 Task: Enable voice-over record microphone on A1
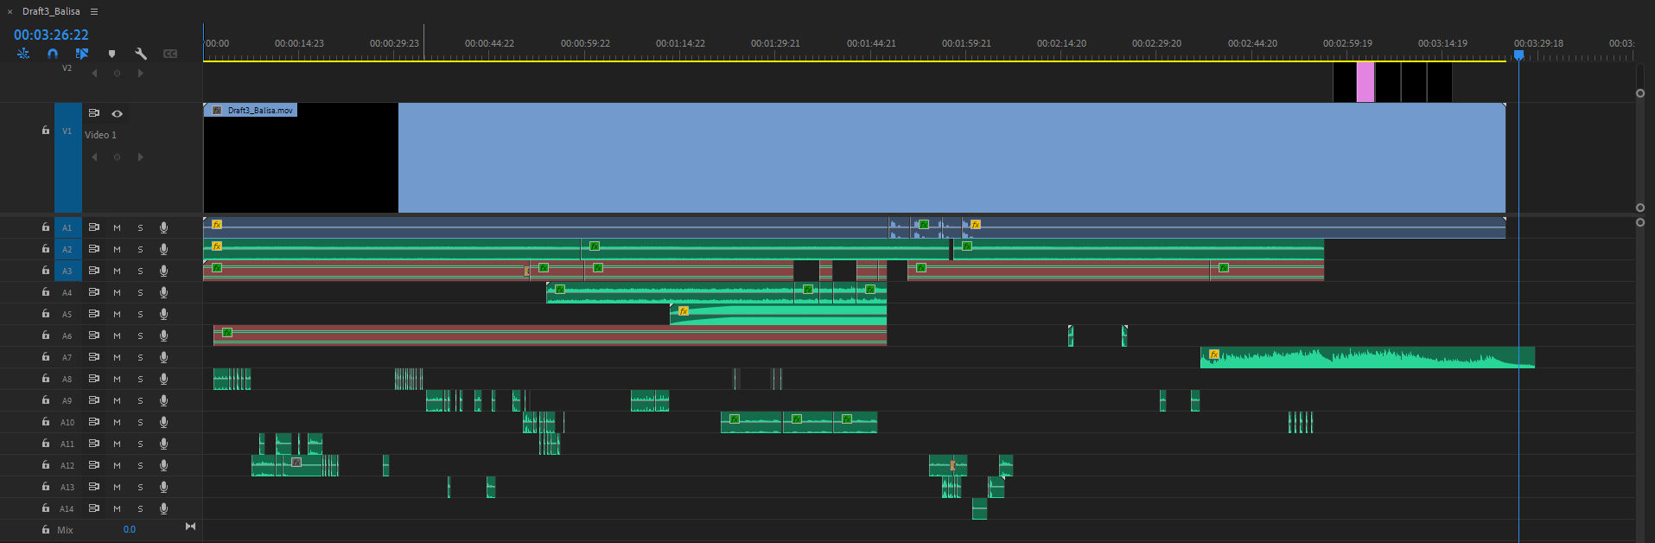(163, 227)
